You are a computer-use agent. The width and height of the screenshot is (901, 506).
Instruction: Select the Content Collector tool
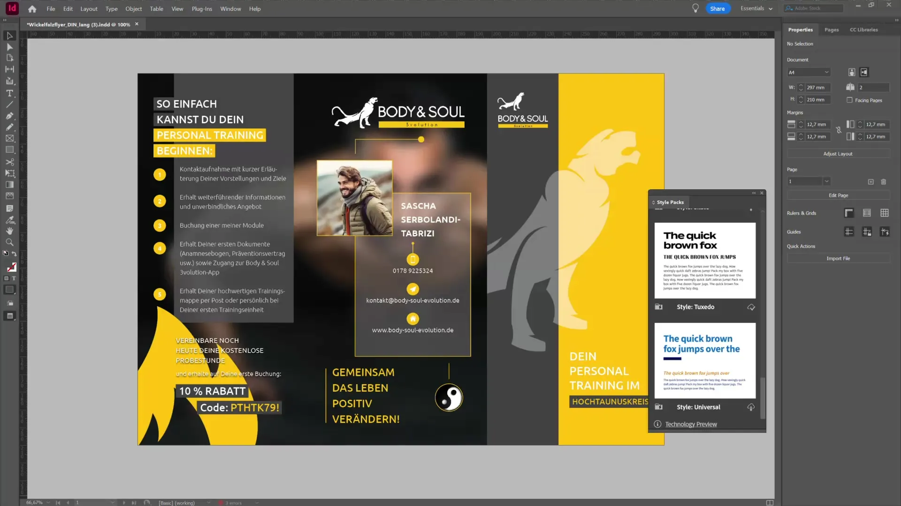9,81
